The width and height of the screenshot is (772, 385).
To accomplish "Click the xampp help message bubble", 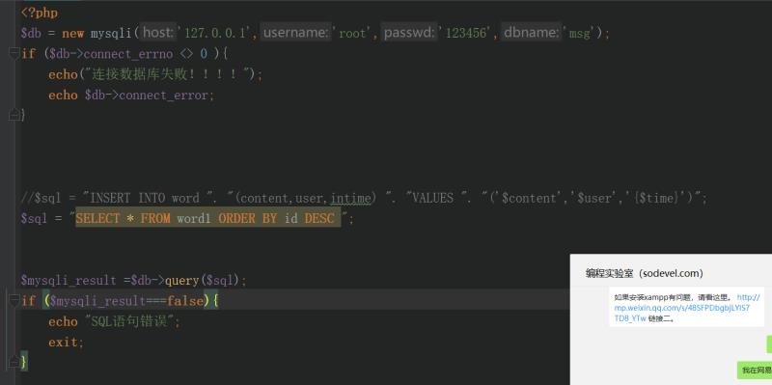I will click(686, 307).
